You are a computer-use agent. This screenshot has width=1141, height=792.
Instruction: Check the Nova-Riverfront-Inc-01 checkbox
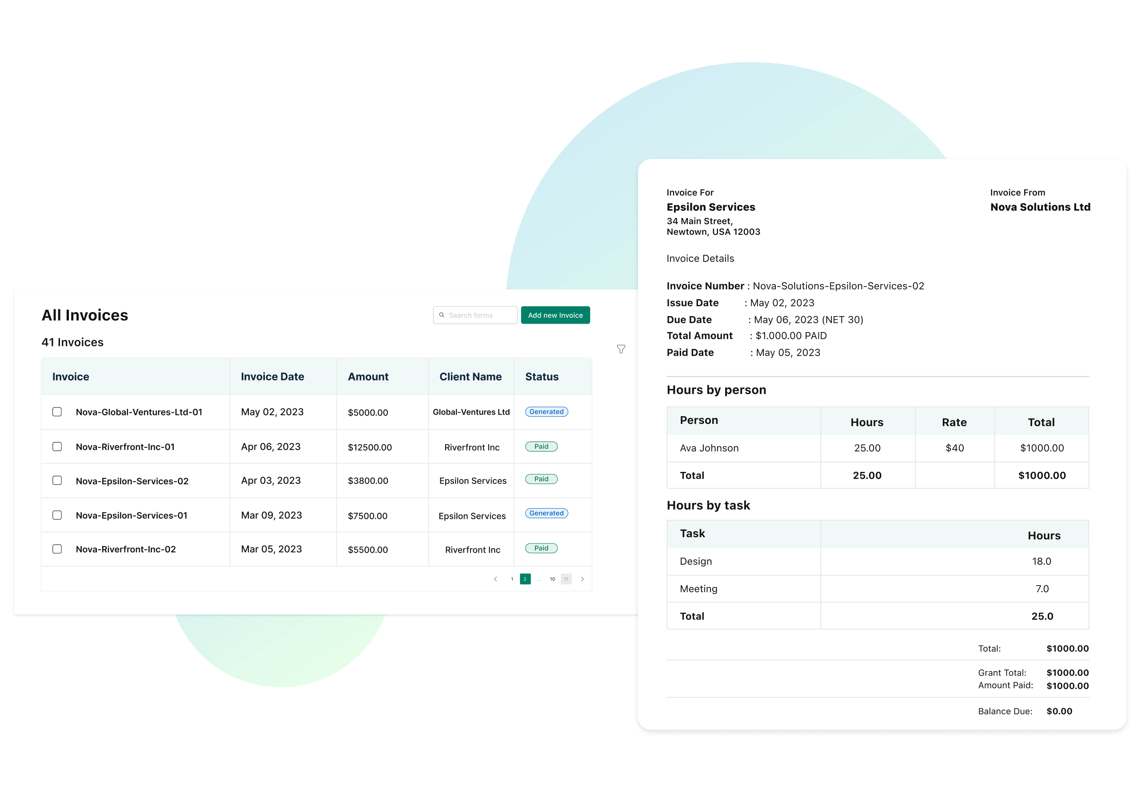(x=57, y=447)
